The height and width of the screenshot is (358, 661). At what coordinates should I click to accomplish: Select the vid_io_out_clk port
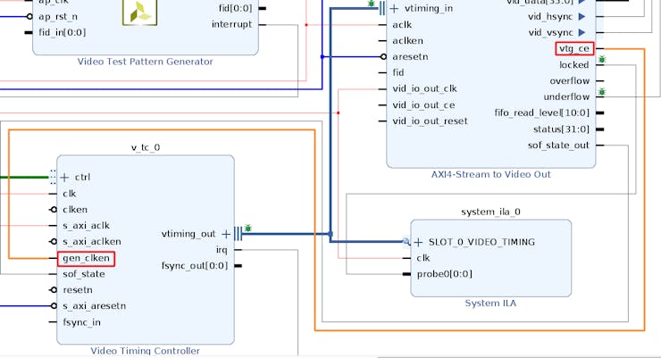click(424, 89)
